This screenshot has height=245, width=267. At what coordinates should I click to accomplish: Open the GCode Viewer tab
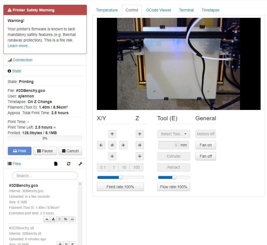pos(158,10)
